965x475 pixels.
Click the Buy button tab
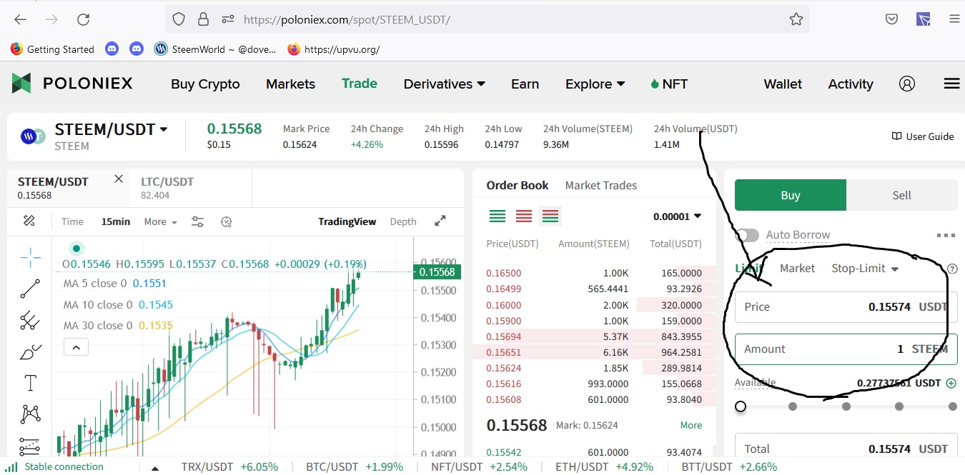pyautogui.click(x=791, y=195)
